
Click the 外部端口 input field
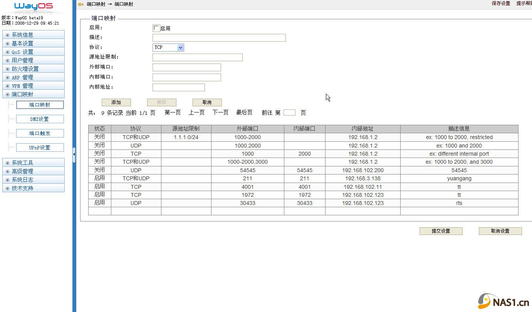pyautogui.click(x=186, y=67)
